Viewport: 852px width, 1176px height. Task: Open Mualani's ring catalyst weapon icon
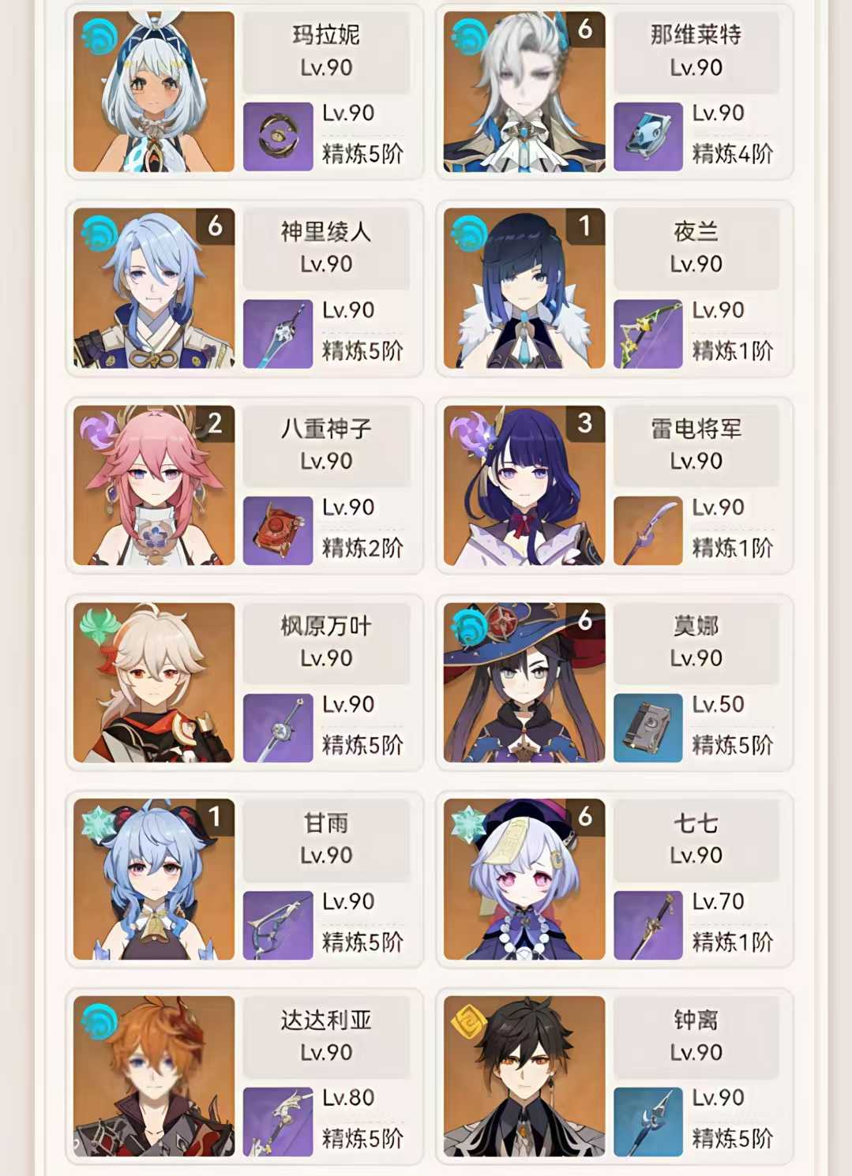click(278, 137)
